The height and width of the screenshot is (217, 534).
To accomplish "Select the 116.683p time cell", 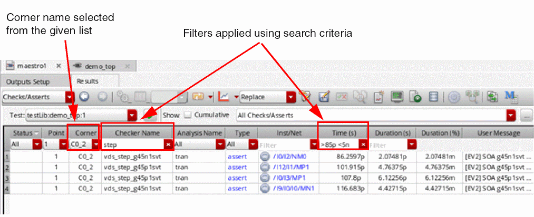I will pyautogui.click(x=343, y=189).
